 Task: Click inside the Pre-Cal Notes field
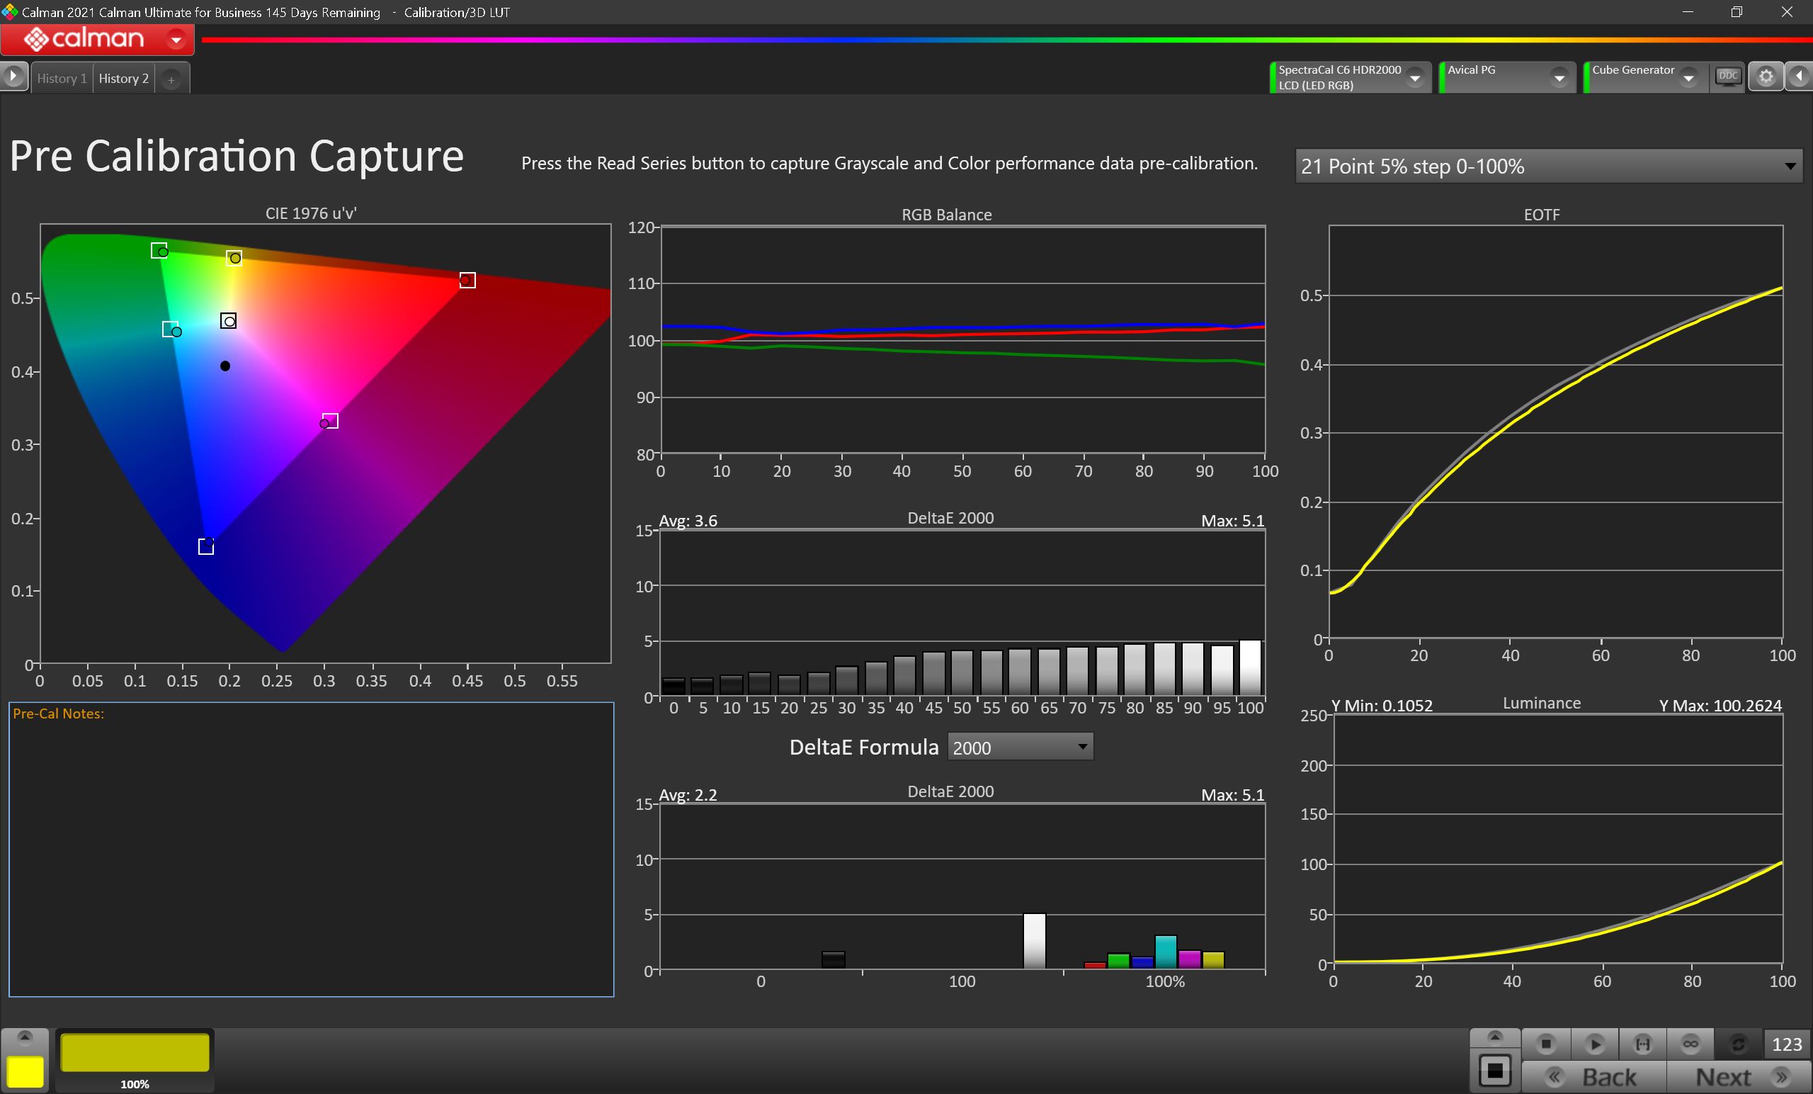(311, 849)
